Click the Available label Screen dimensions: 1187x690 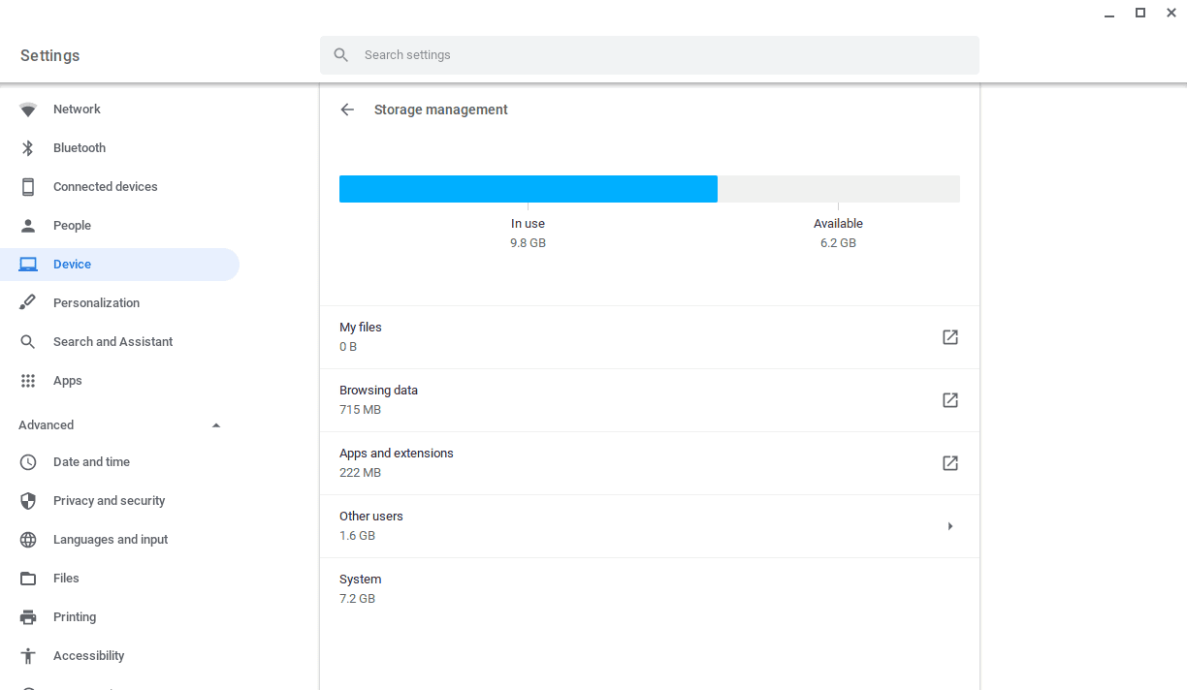pyautogui.click(x=838, y=224)
